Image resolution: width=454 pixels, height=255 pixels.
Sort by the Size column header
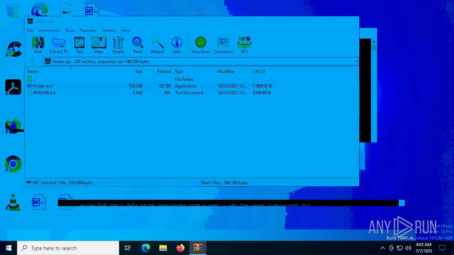(138, 72)
